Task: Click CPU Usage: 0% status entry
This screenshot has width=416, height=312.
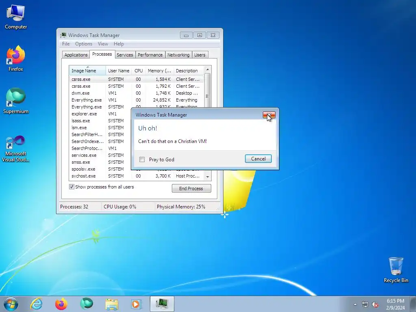Action: 120,207
